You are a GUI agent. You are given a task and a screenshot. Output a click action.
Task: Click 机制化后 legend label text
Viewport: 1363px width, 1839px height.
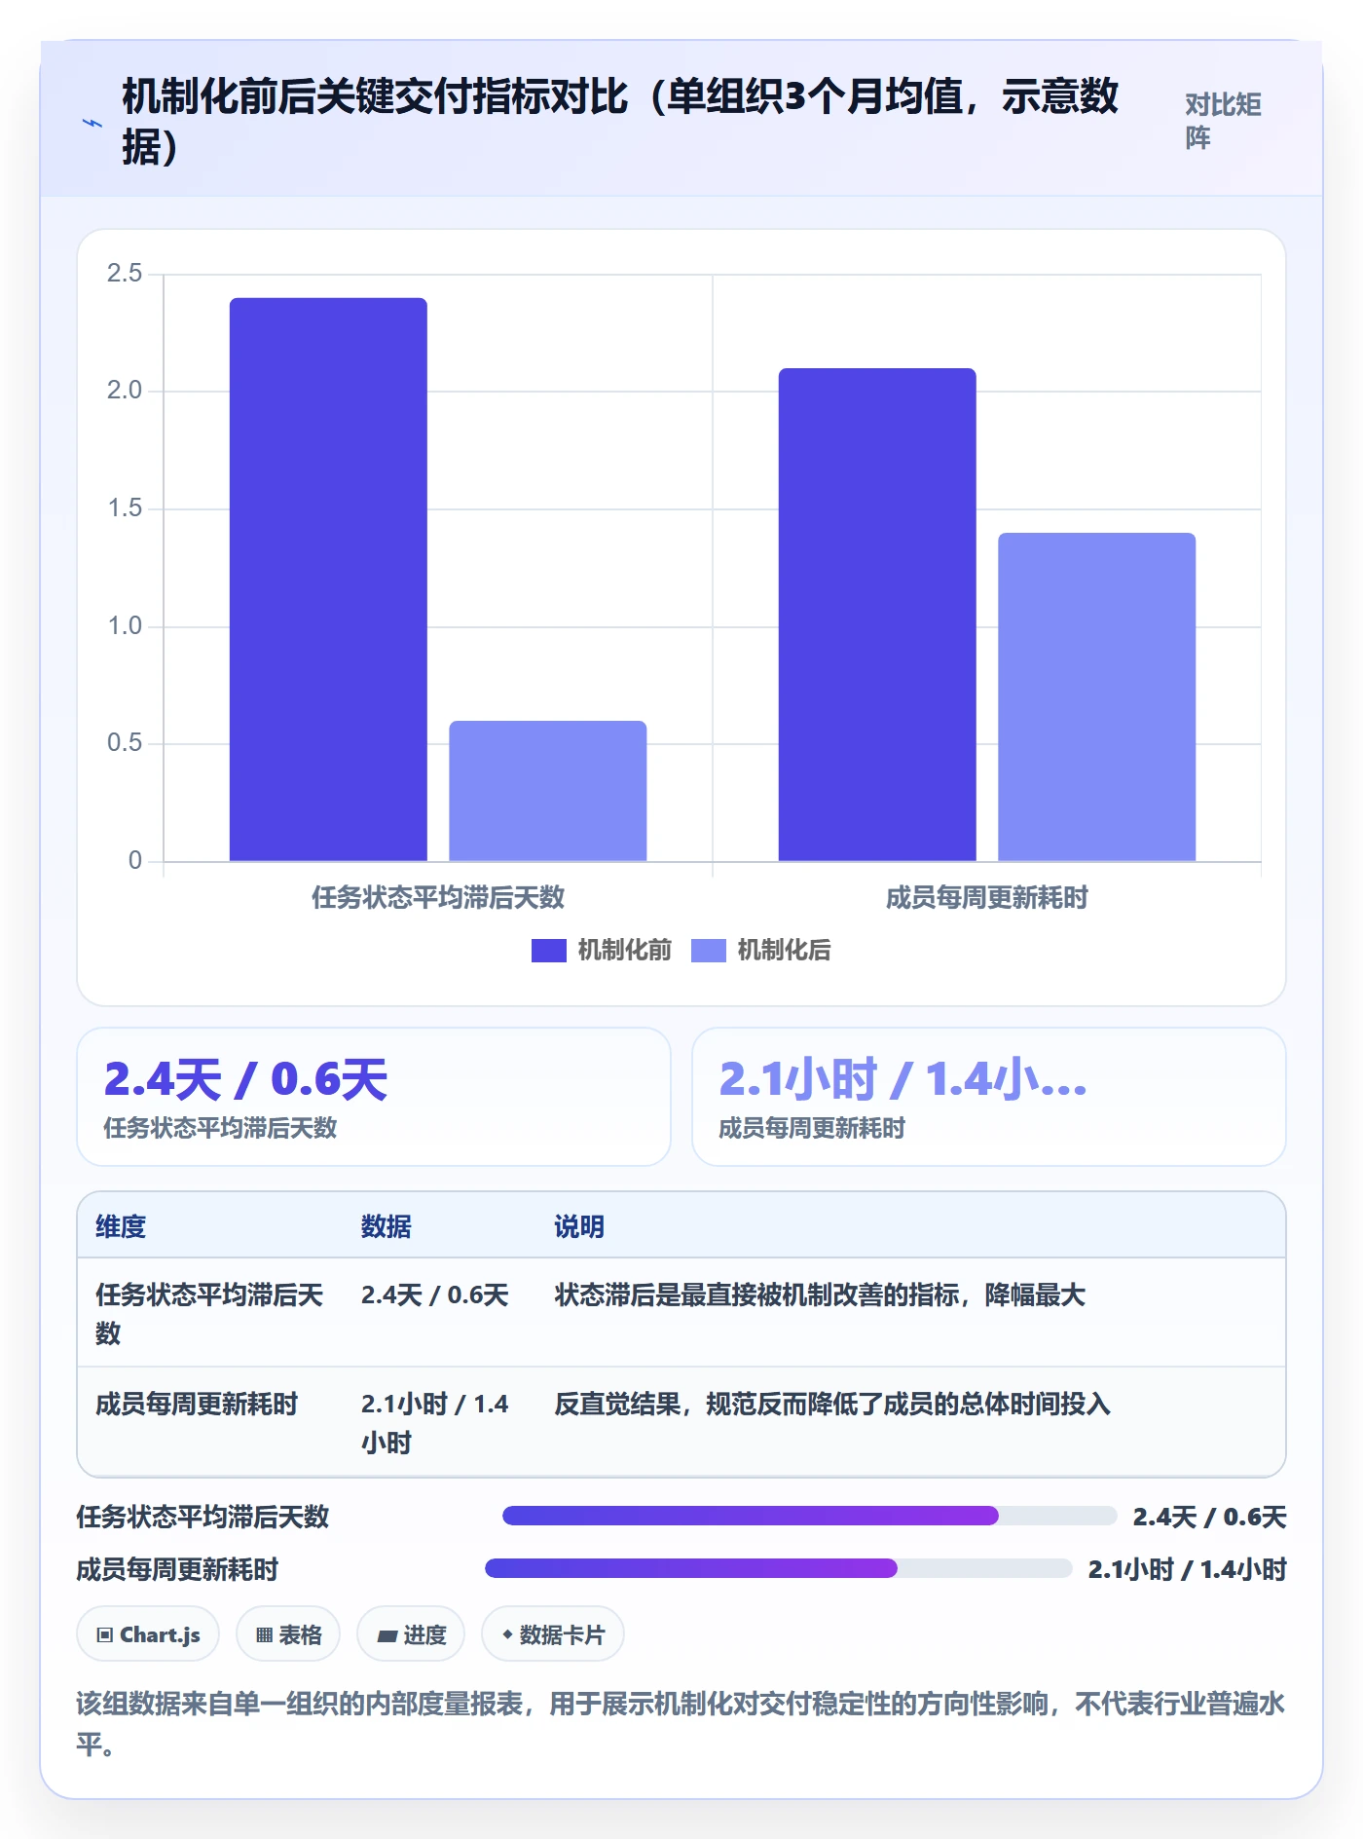point(784,951)
